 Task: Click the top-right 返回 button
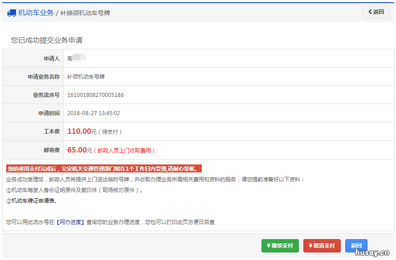(376, 12)
